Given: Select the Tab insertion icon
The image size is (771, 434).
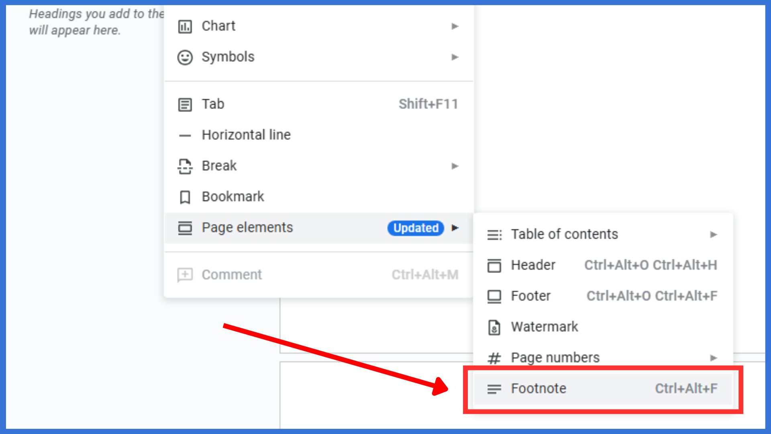Looking at the screenshot, I should tap(185, 104).
